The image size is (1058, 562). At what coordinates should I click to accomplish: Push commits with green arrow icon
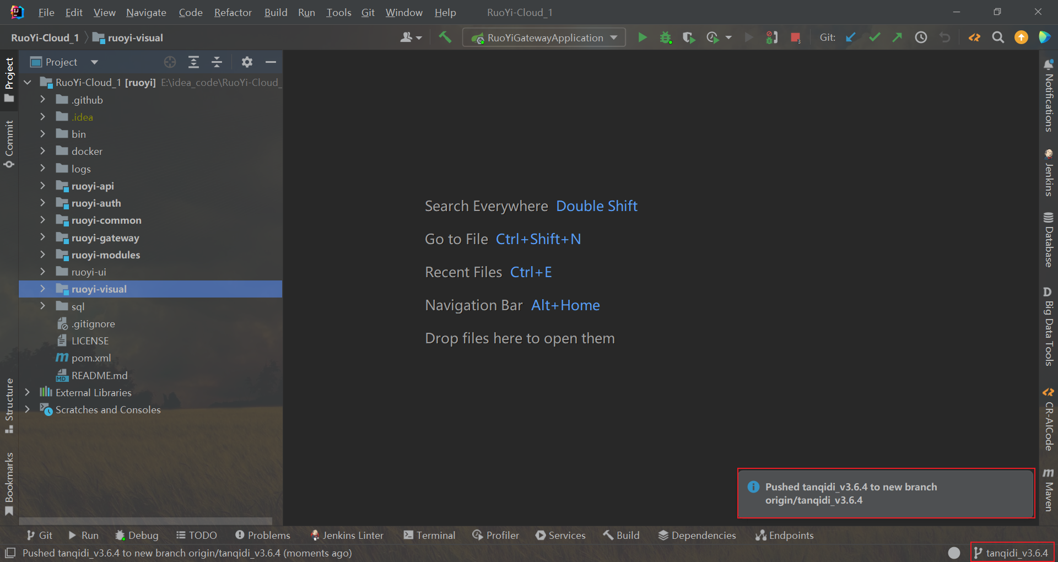pyautogui.click(x=898, y=37)
